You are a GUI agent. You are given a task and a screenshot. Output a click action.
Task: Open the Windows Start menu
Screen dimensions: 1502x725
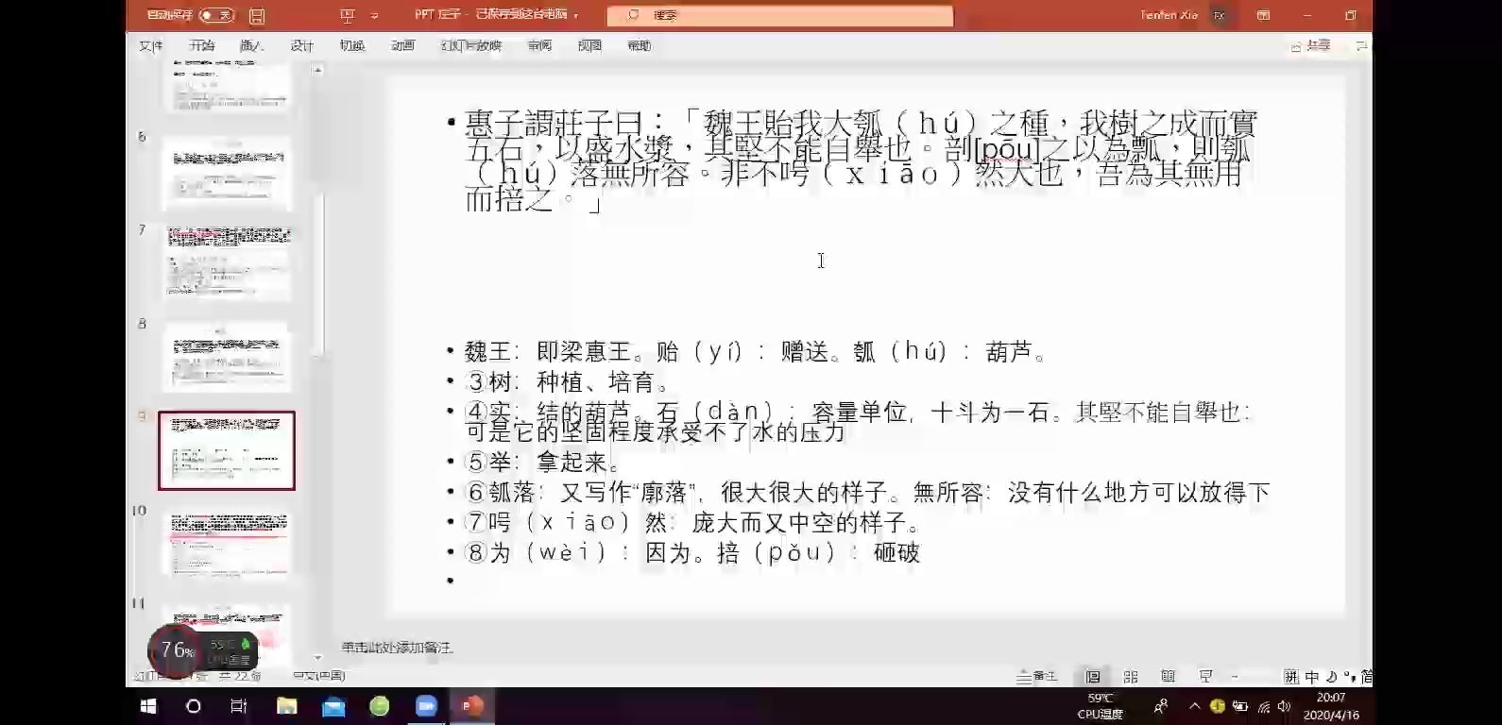pos(148,706)
